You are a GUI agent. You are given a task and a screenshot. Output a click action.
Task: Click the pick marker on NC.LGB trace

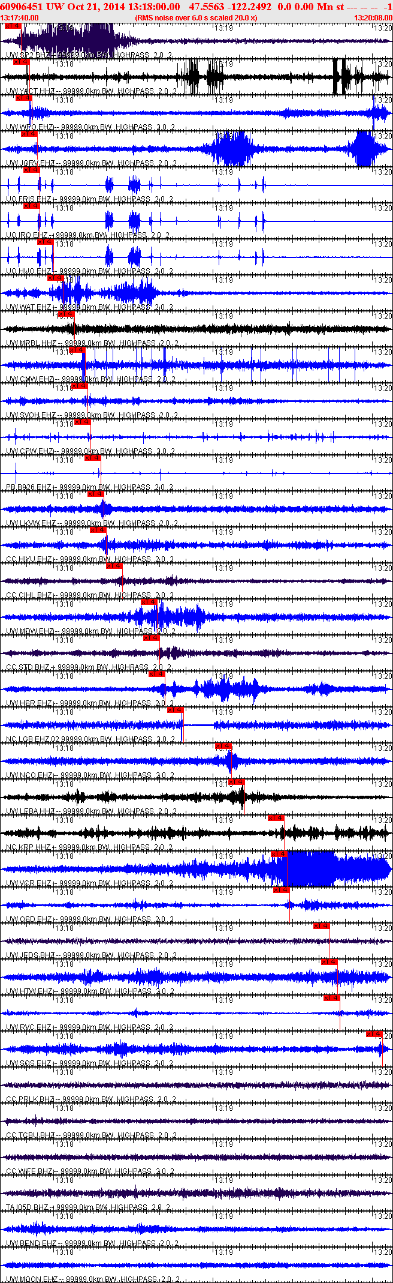[x=175, y=710]
